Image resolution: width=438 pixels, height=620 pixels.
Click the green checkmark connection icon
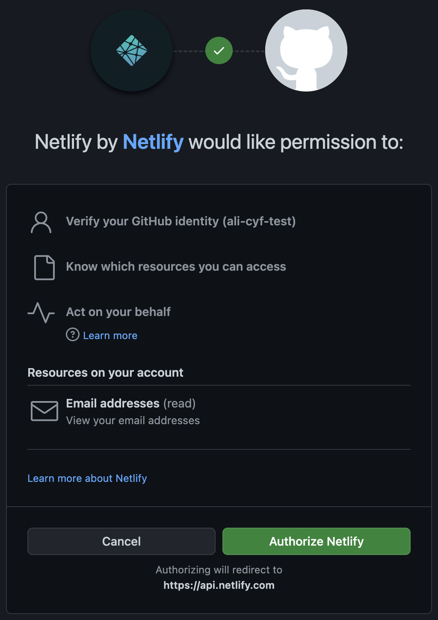coord(219,50)
